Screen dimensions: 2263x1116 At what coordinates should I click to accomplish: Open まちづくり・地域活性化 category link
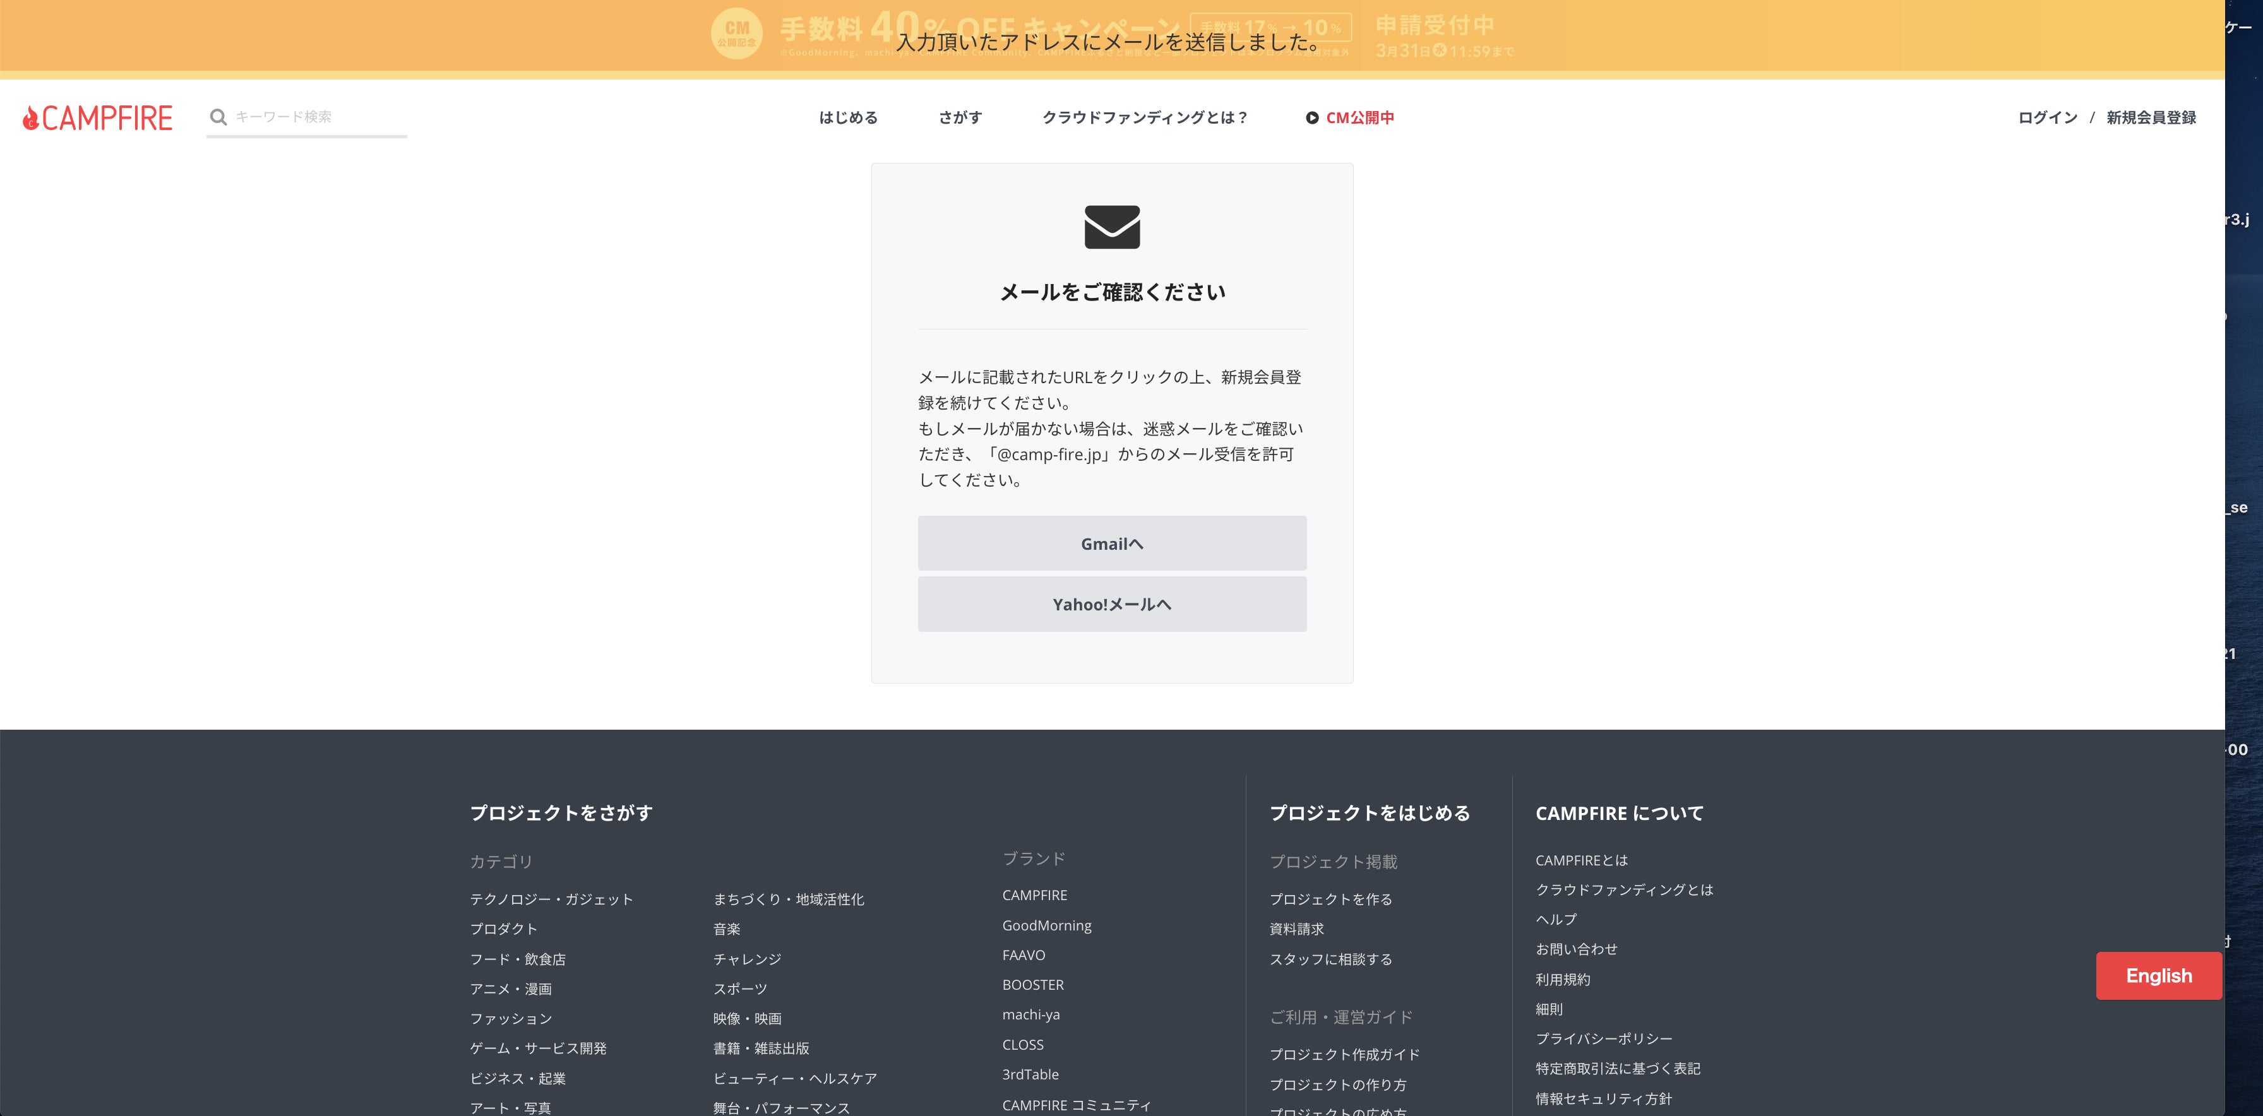point(788,899)
